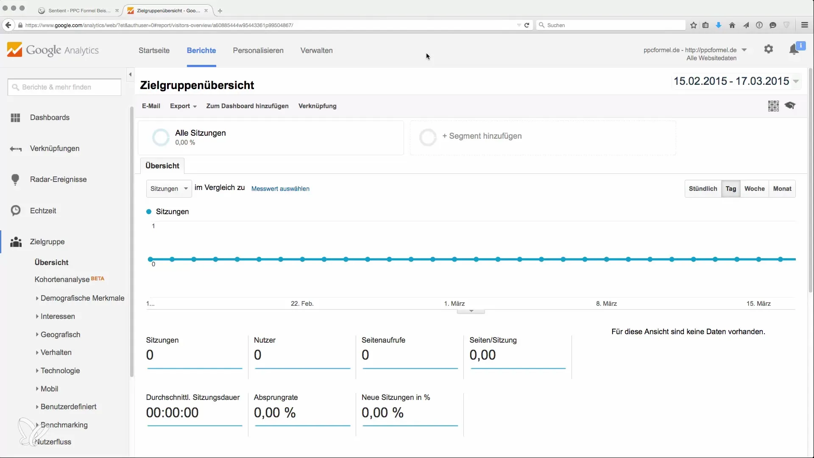Viewport: 814px width, 458px height.
Task: Click the Verknüpfungen arrow icon
Action: click(15, 148)
